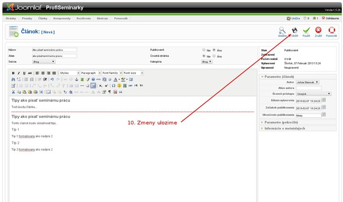Click the Insert image tree icon
343x202 pixels.
coord(82,79)
